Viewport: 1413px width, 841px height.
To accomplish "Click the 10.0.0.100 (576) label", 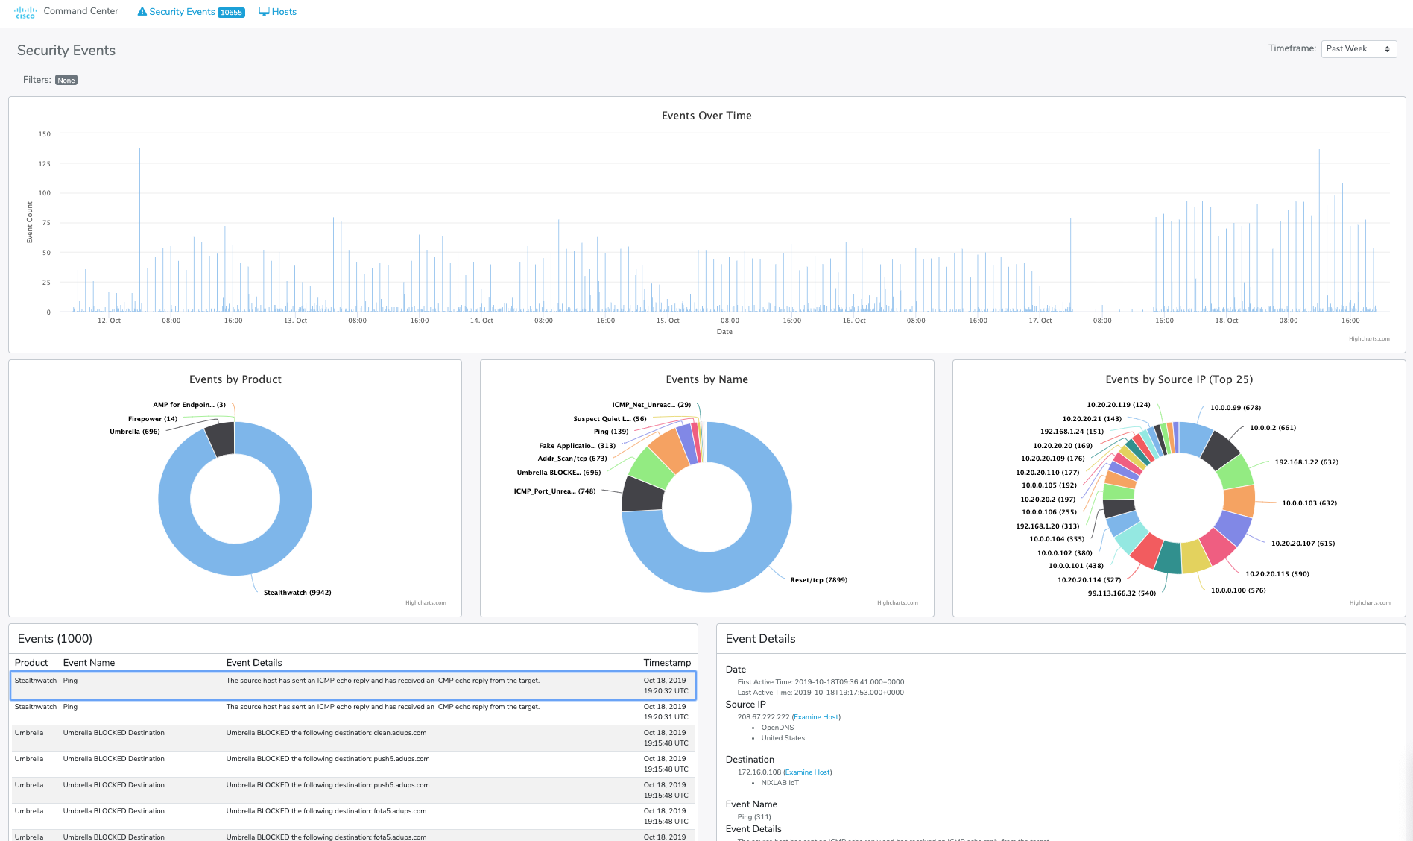I will point(1238,590).
